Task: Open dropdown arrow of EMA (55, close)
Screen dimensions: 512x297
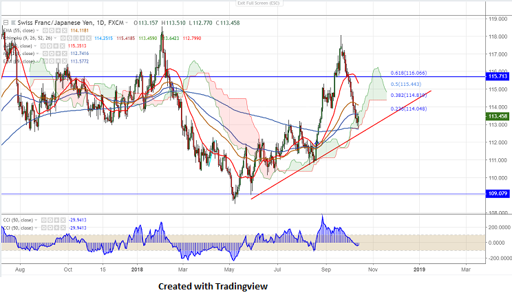Action: point(38,31)
